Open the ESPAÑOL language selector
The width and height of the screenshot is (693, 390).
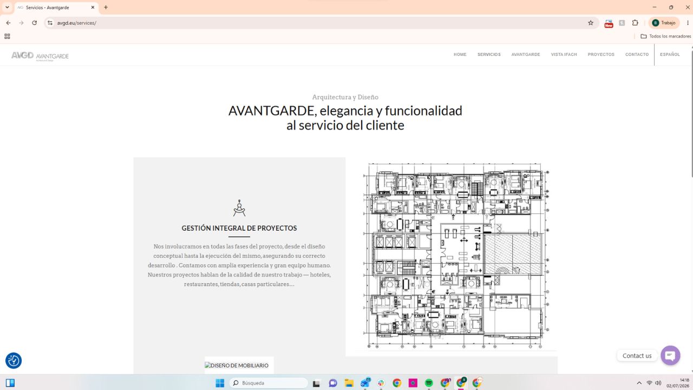click(x=670, y=55)
